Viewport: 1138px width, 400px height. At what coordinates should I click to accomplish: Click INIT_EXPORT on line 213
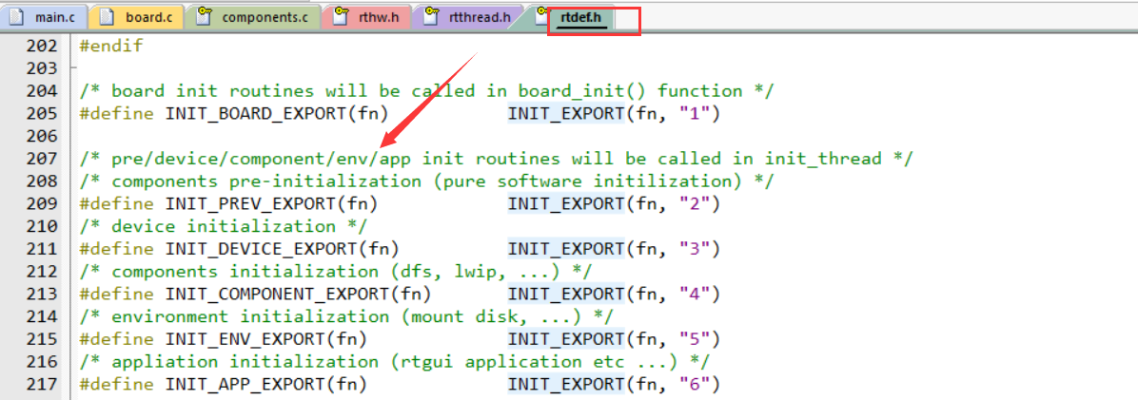click(566, 295)
